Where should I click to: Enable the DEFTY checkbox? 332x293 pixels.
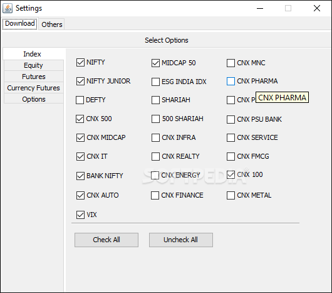[80, 100]
